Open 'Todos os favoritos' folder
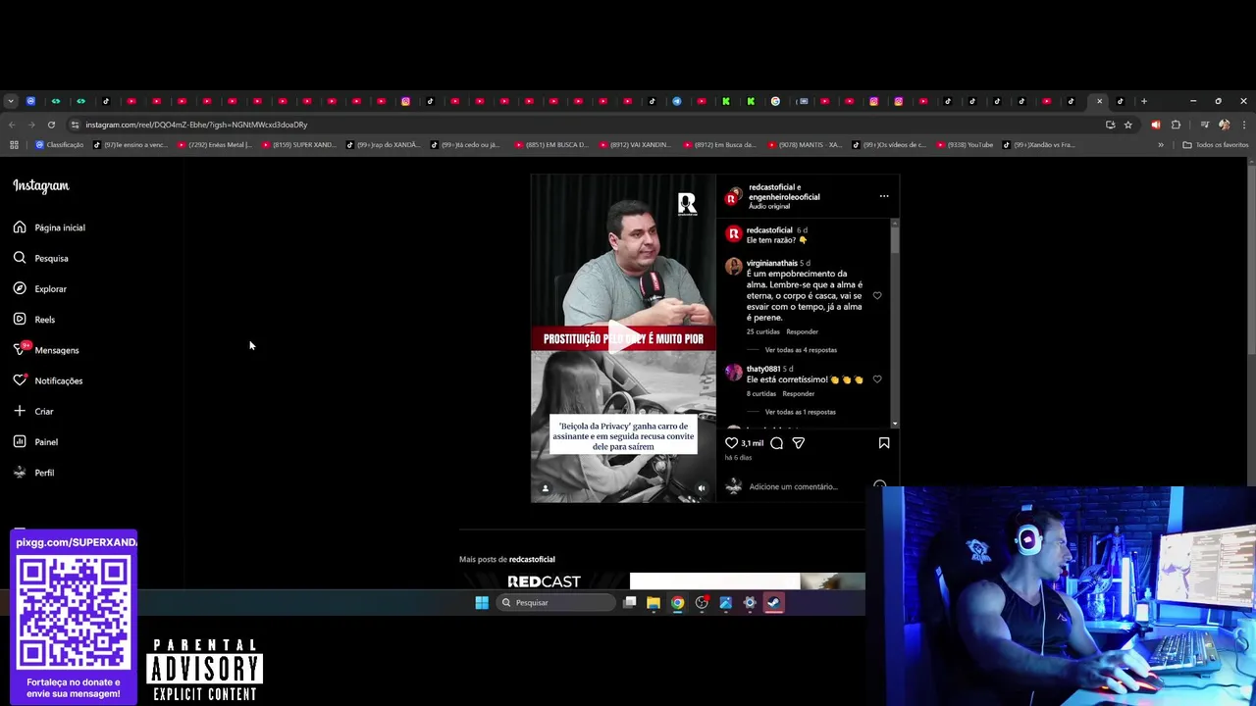This screenshot has height=706, width=1256. tap(1216, 145)
